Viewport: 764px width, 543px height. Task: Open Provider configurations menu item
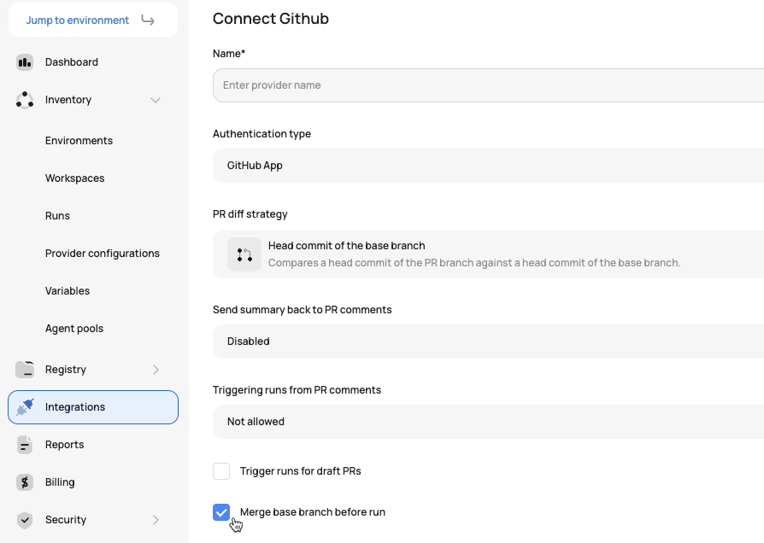[103, 254]
